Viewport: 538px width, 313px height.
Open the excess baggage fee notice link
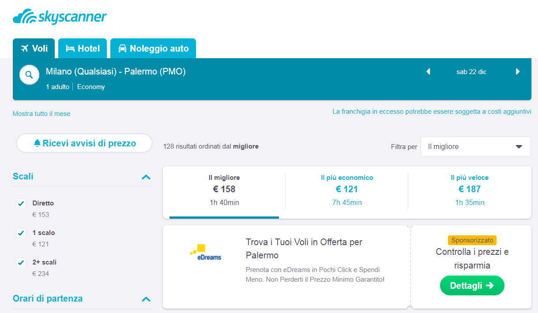(x=432, y=112)
